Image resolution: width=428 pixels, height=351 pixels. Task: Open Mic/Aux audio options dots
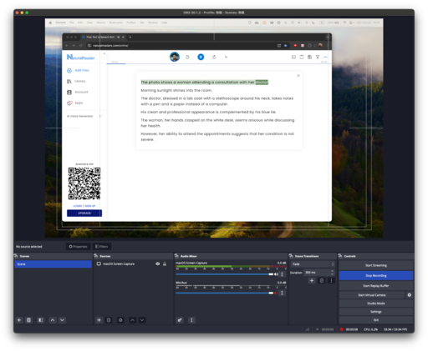282,293
